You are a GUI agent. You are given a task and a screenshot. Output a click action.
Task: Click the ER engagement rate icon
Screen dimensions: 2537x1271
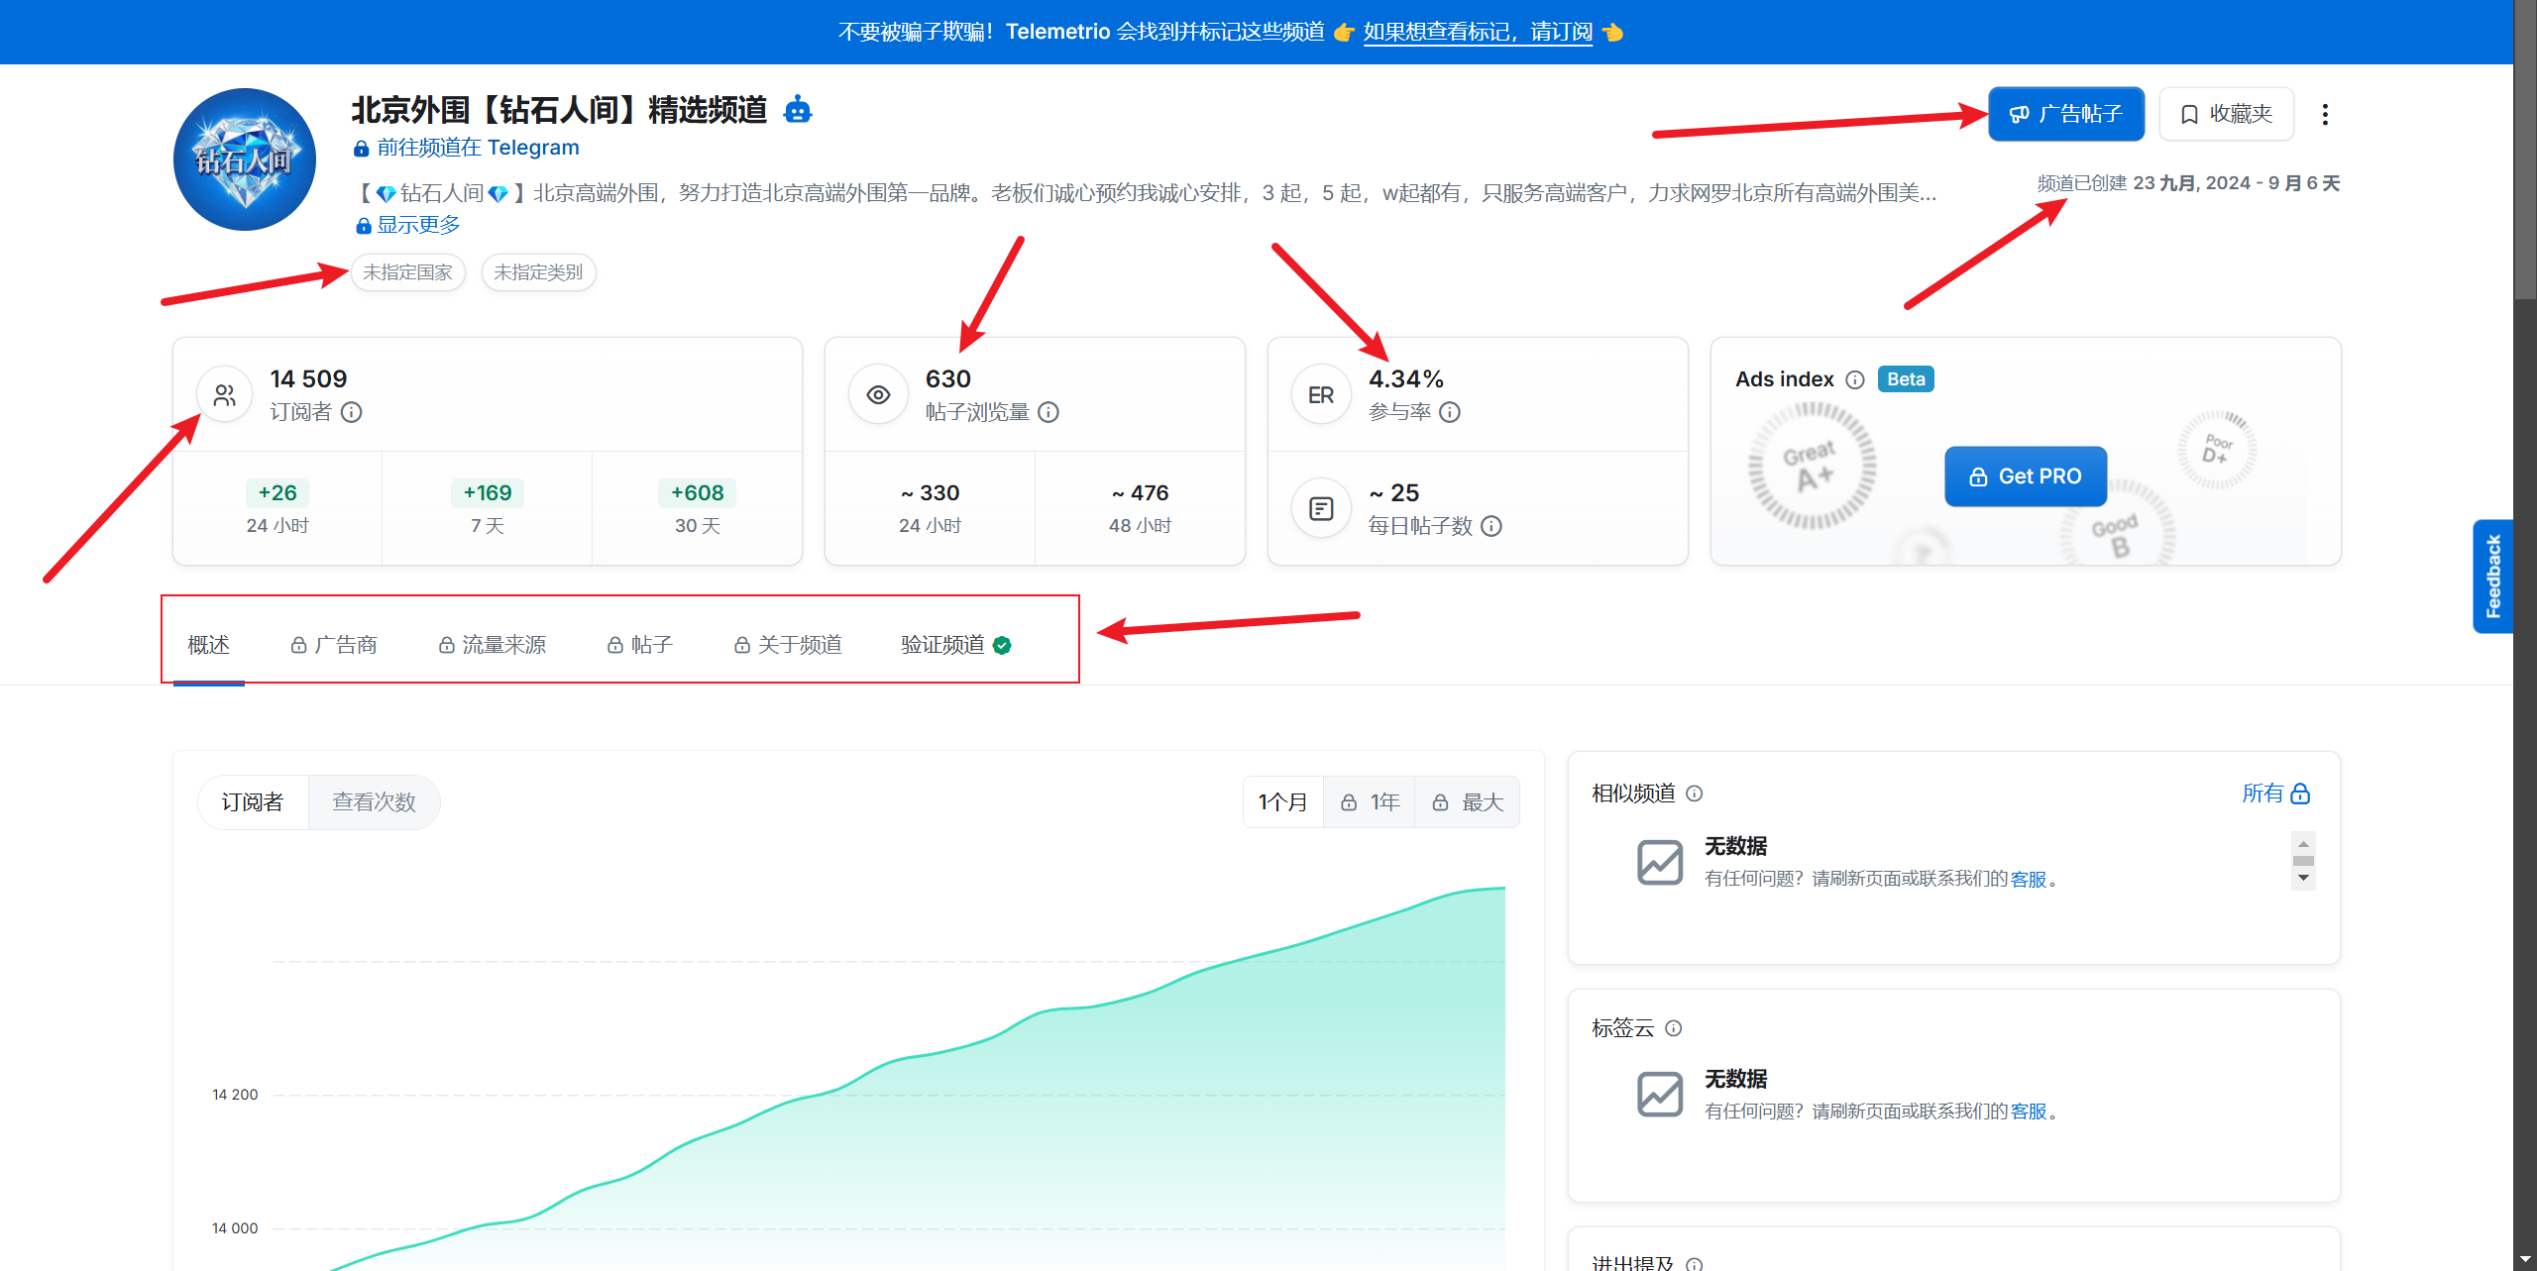click(x=1321, y=395)
